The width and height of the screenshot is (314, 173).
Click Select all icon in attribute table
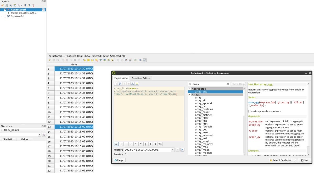pos(88,60)
